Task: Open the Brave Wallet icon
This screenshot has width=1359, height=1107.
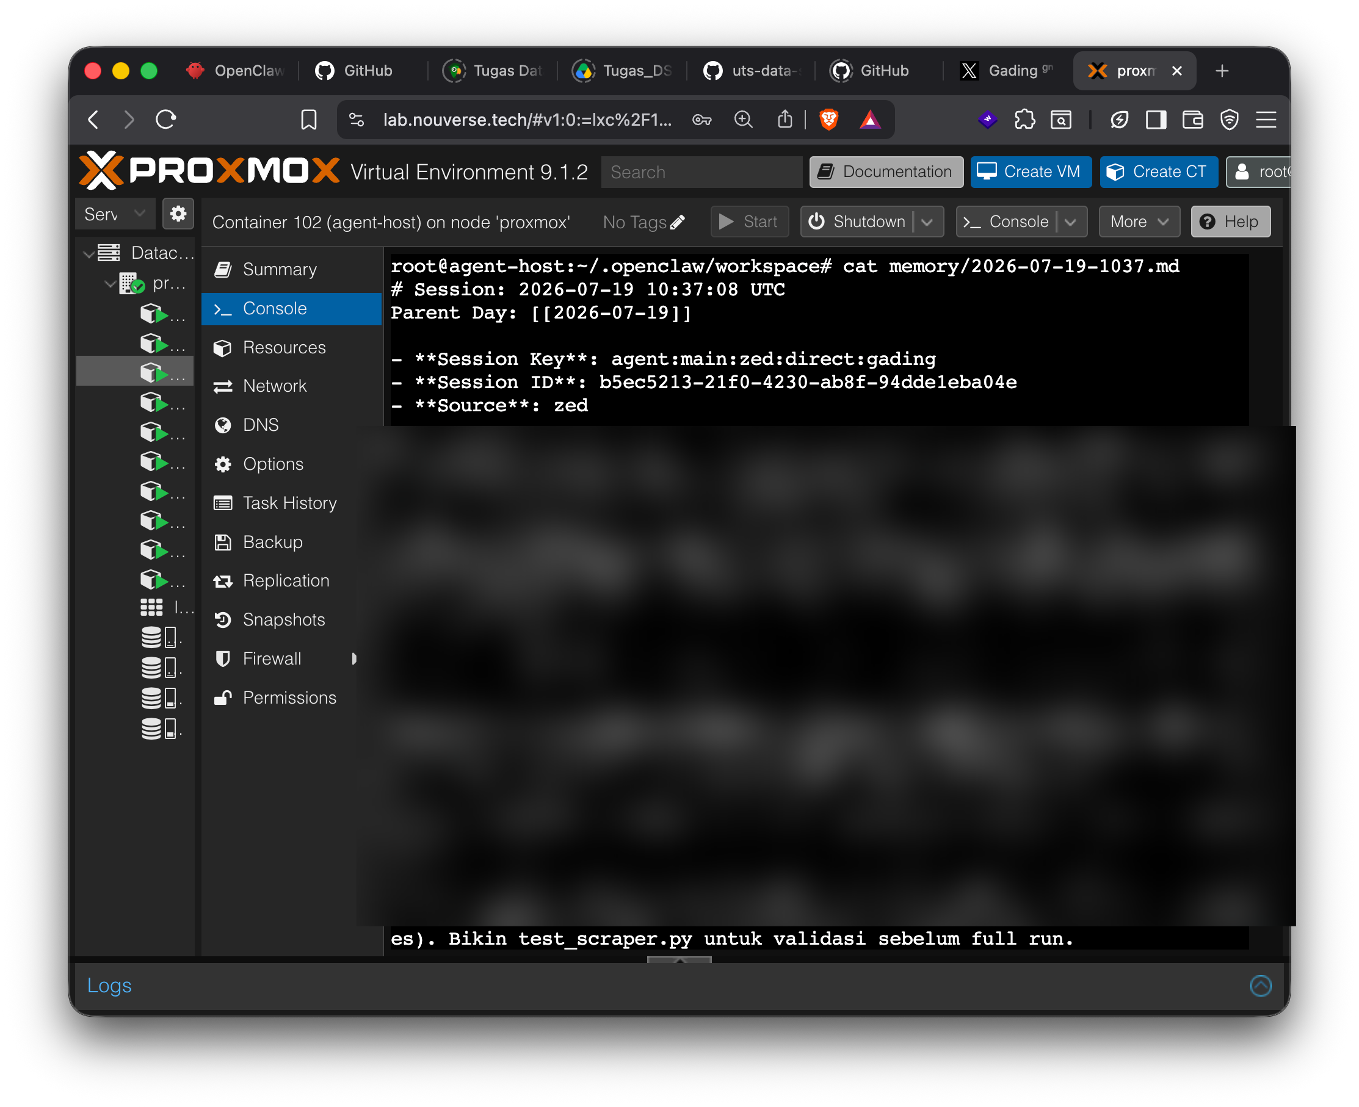Action: pyautogui.click(x=1192, y=119)
